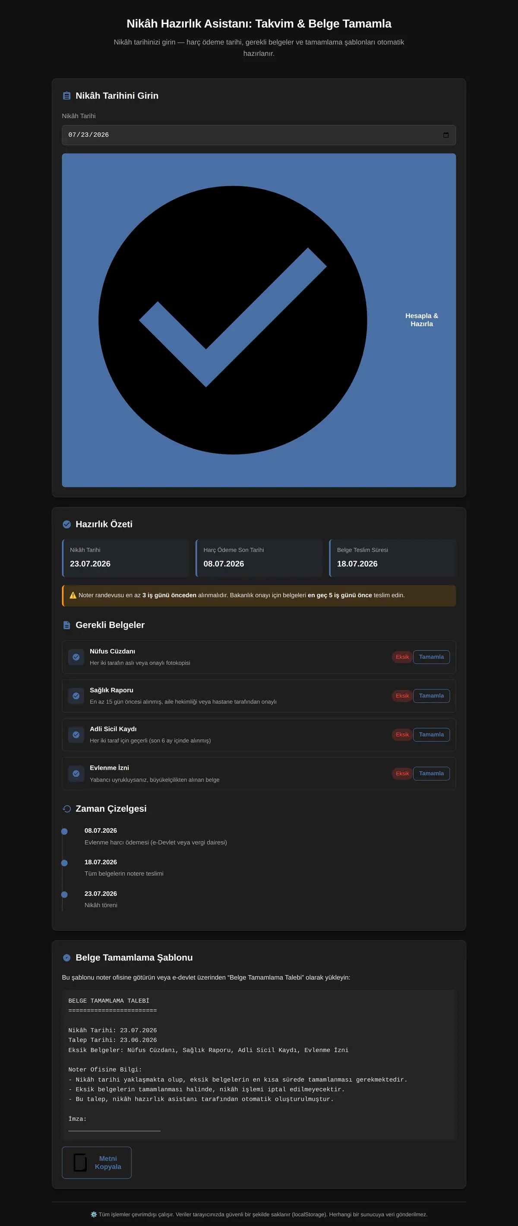Screen dimensions: 518x1226
Task: Click the large checkmark circle icon
Action: pos(233,320)
